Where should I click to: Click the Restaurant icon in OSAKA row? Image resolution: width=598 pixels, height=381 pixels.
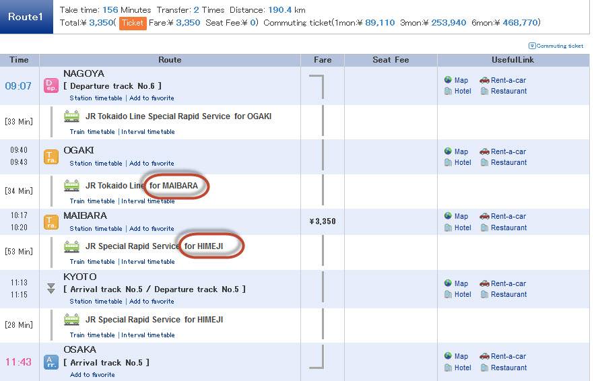[484, 368]
